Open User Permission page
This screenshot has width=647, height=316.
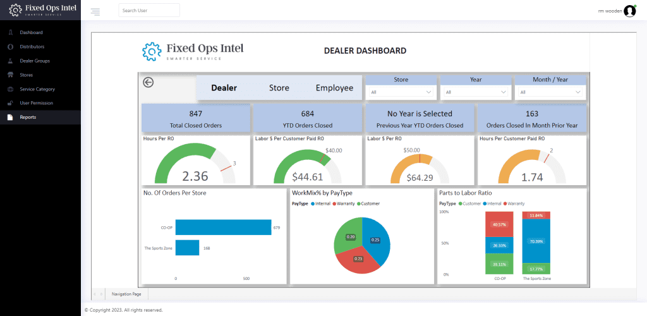pyautogui.click(x=36, y=103)
